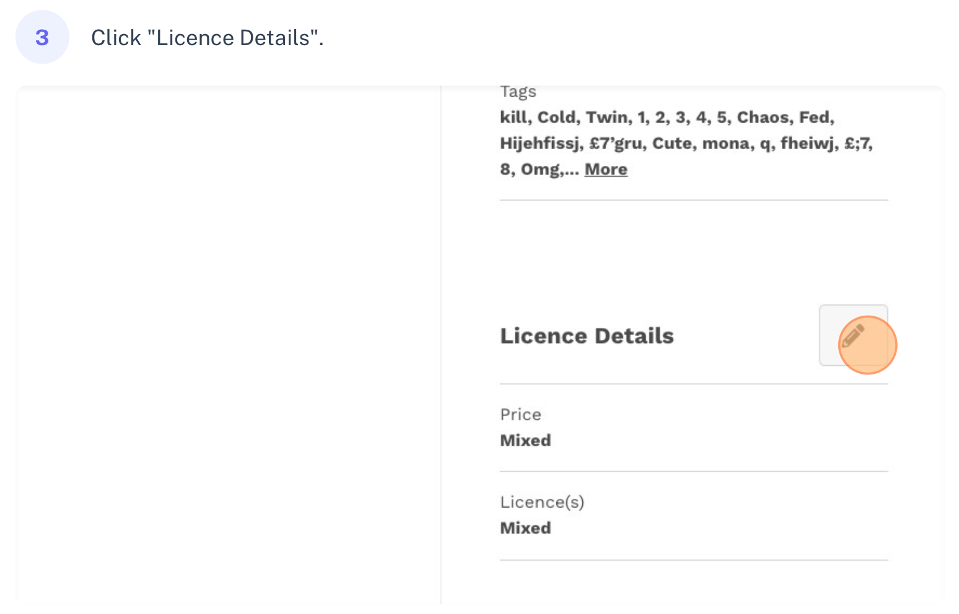Click the pencil edit icon beside Licence Details

point(853,335)
